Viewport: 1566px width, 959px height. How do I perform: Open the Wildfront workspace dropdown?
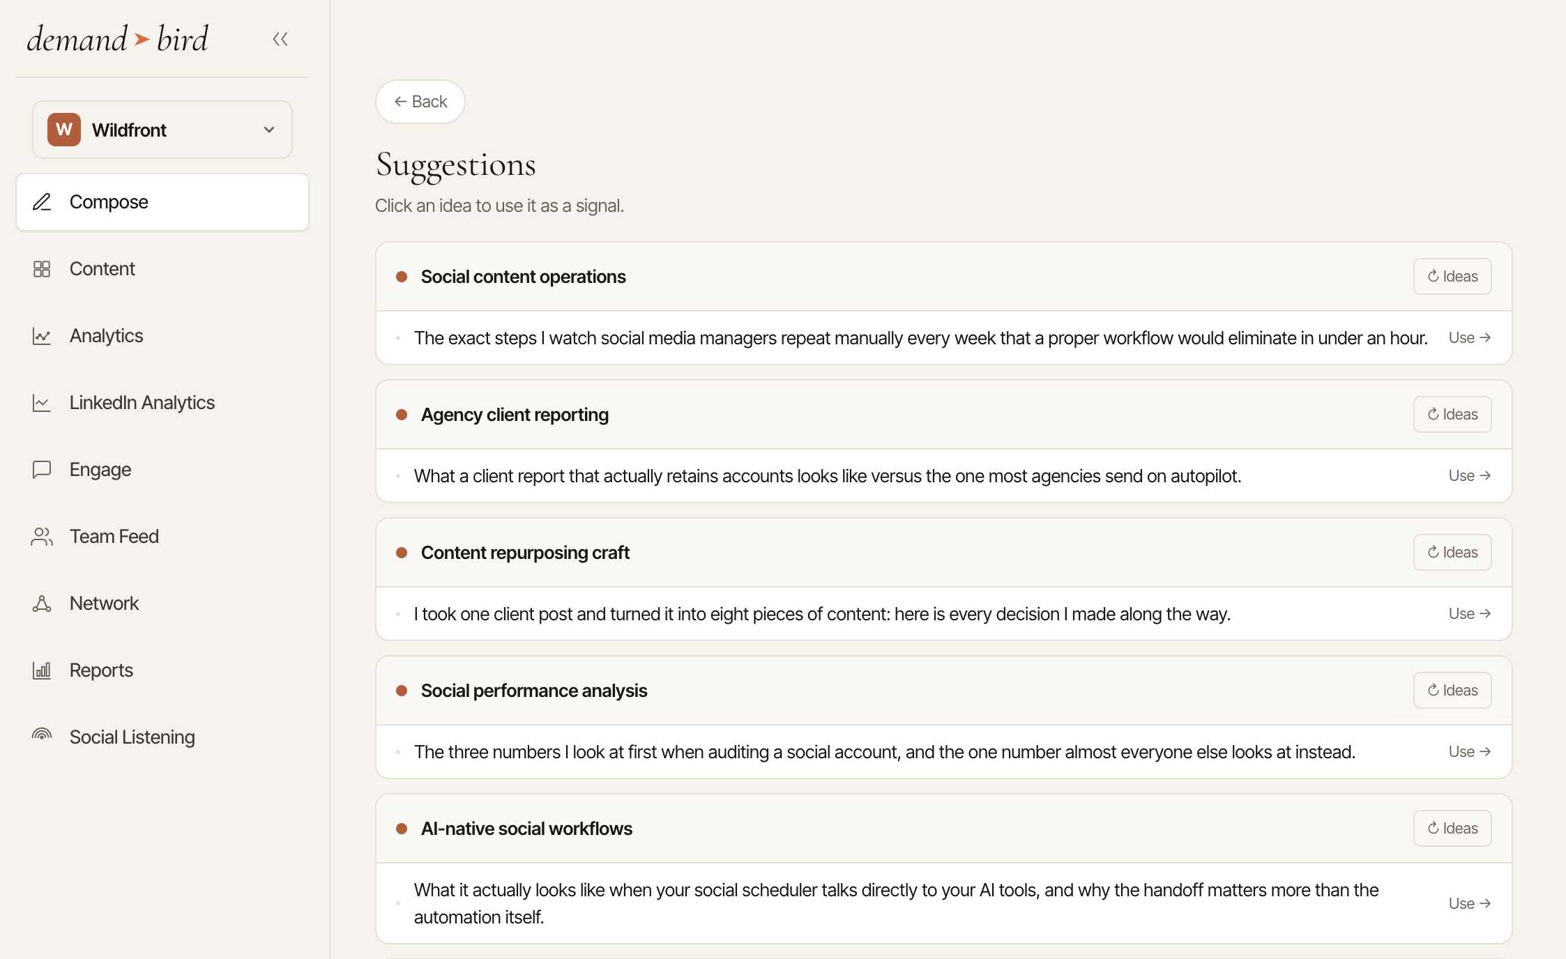click(162, 130)
